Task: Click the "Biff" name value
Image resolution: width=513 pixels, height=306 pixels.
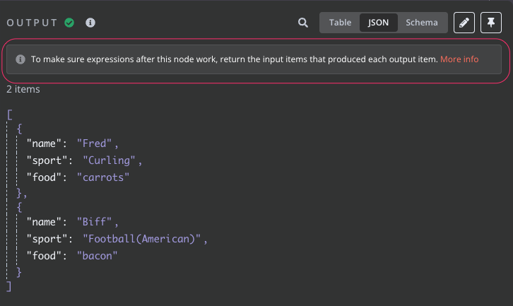Action: pos(94,222)
